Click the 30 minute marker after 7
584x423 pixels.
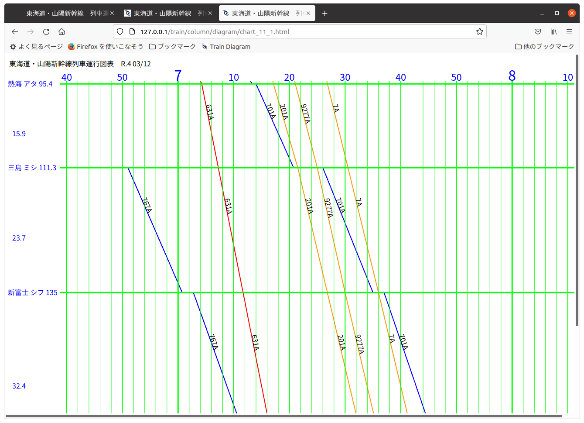(x=345, y=77)
